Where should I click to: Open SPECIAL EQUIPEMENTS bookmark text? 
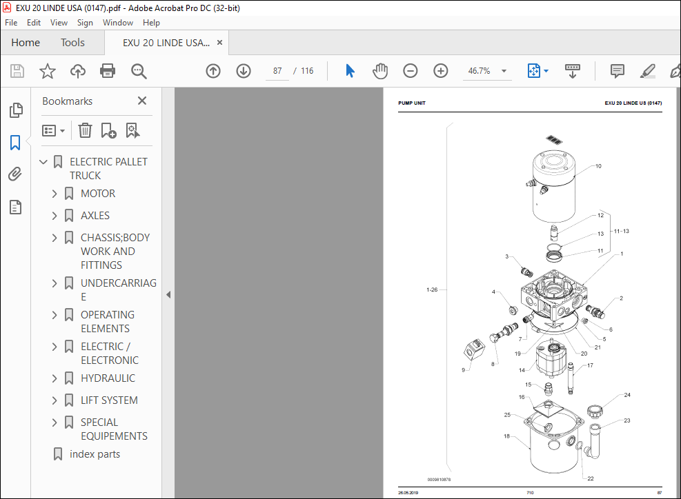(x=115, y=429)
